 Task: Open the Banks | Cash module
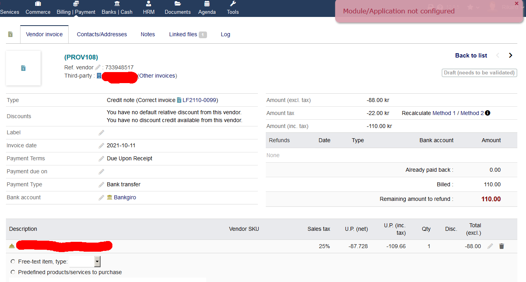[x=117, y=8]
